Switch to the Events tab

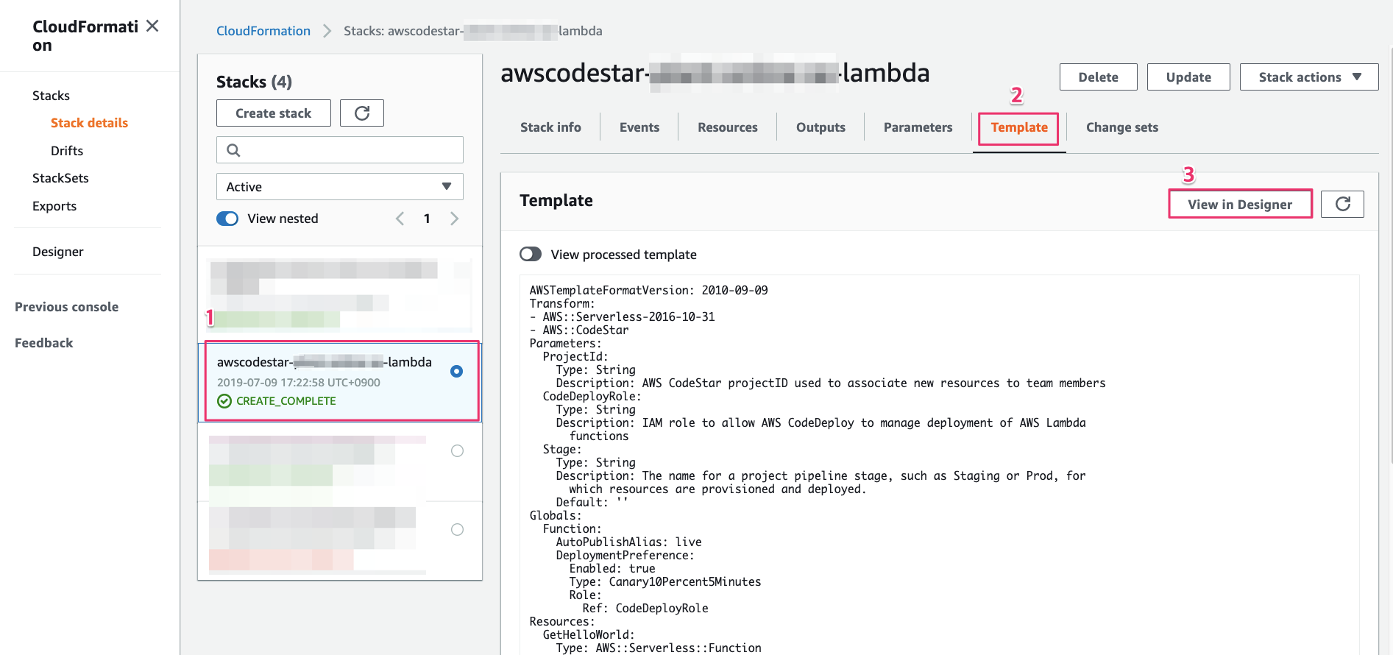coord(639,127)
